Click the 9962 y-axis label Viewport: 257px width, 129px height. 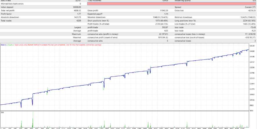coord(252,105)
